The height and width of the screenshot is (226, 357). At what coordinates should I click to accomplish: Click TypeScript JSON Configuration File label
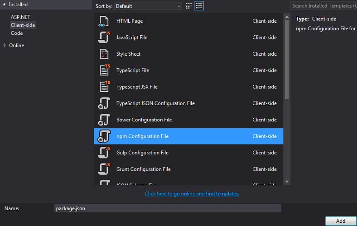click(x=155, y=103)
